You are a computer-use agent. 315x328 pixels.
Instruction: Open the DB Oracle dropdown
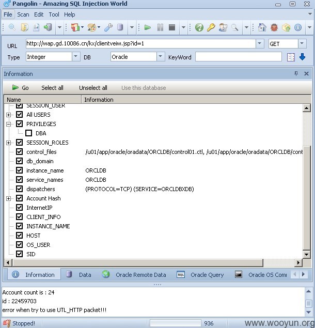(161, 56)
